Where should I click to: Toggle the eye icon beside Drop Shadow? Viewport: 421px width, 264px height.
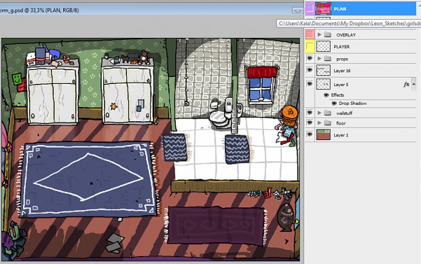tap(334, 104)
